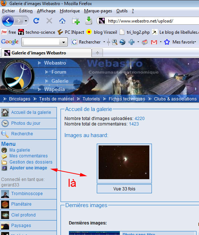Click the Trombinoscope portrait icon
Image resolution: width=199 pixels, height=235 pixels.
pos(5,194)
